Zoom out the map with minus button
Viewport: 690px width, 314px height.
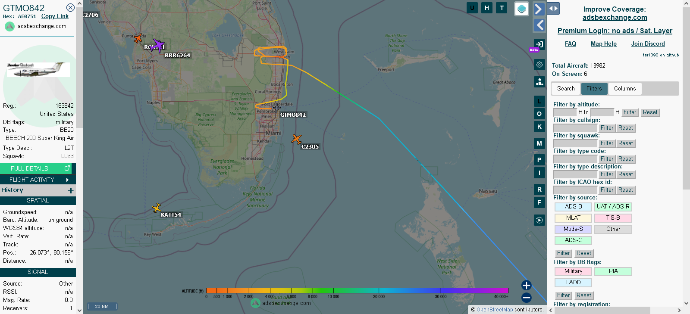(527, 298)
